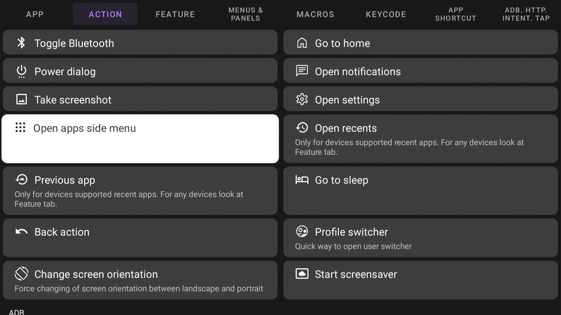Click the face icon on Profile switcher
Image resolution: width=561 pixels, height=315 pixels.
coord(302,231)
